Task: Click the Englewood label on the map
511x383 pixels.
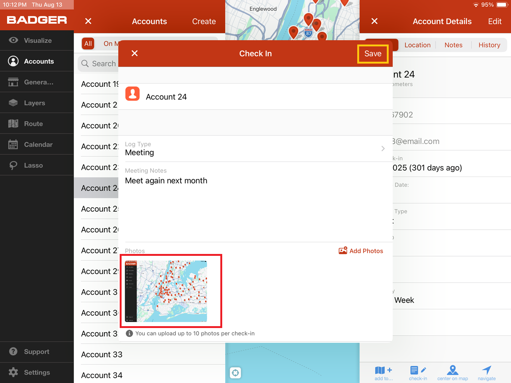Action: pos(263,9)
